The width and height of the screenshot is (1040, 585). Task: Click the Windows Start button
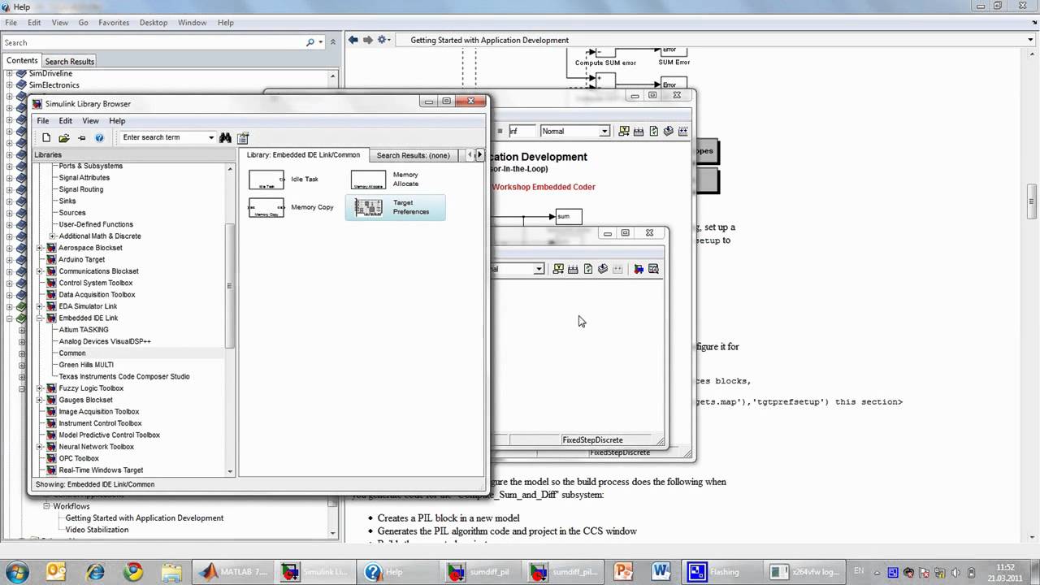point(17,571)
